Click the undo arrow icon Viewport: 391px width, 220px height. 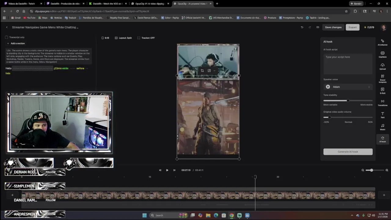click(x=302, y=27)
